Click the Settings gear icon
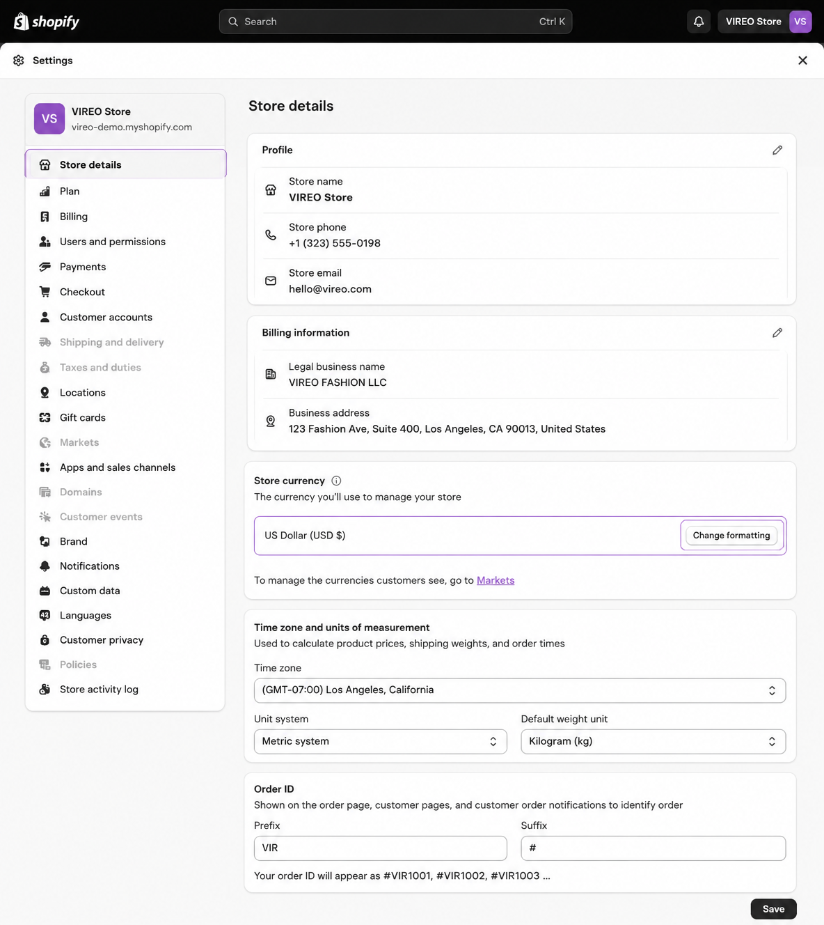This screenshot has width=824, height=925. coord(19,61)
